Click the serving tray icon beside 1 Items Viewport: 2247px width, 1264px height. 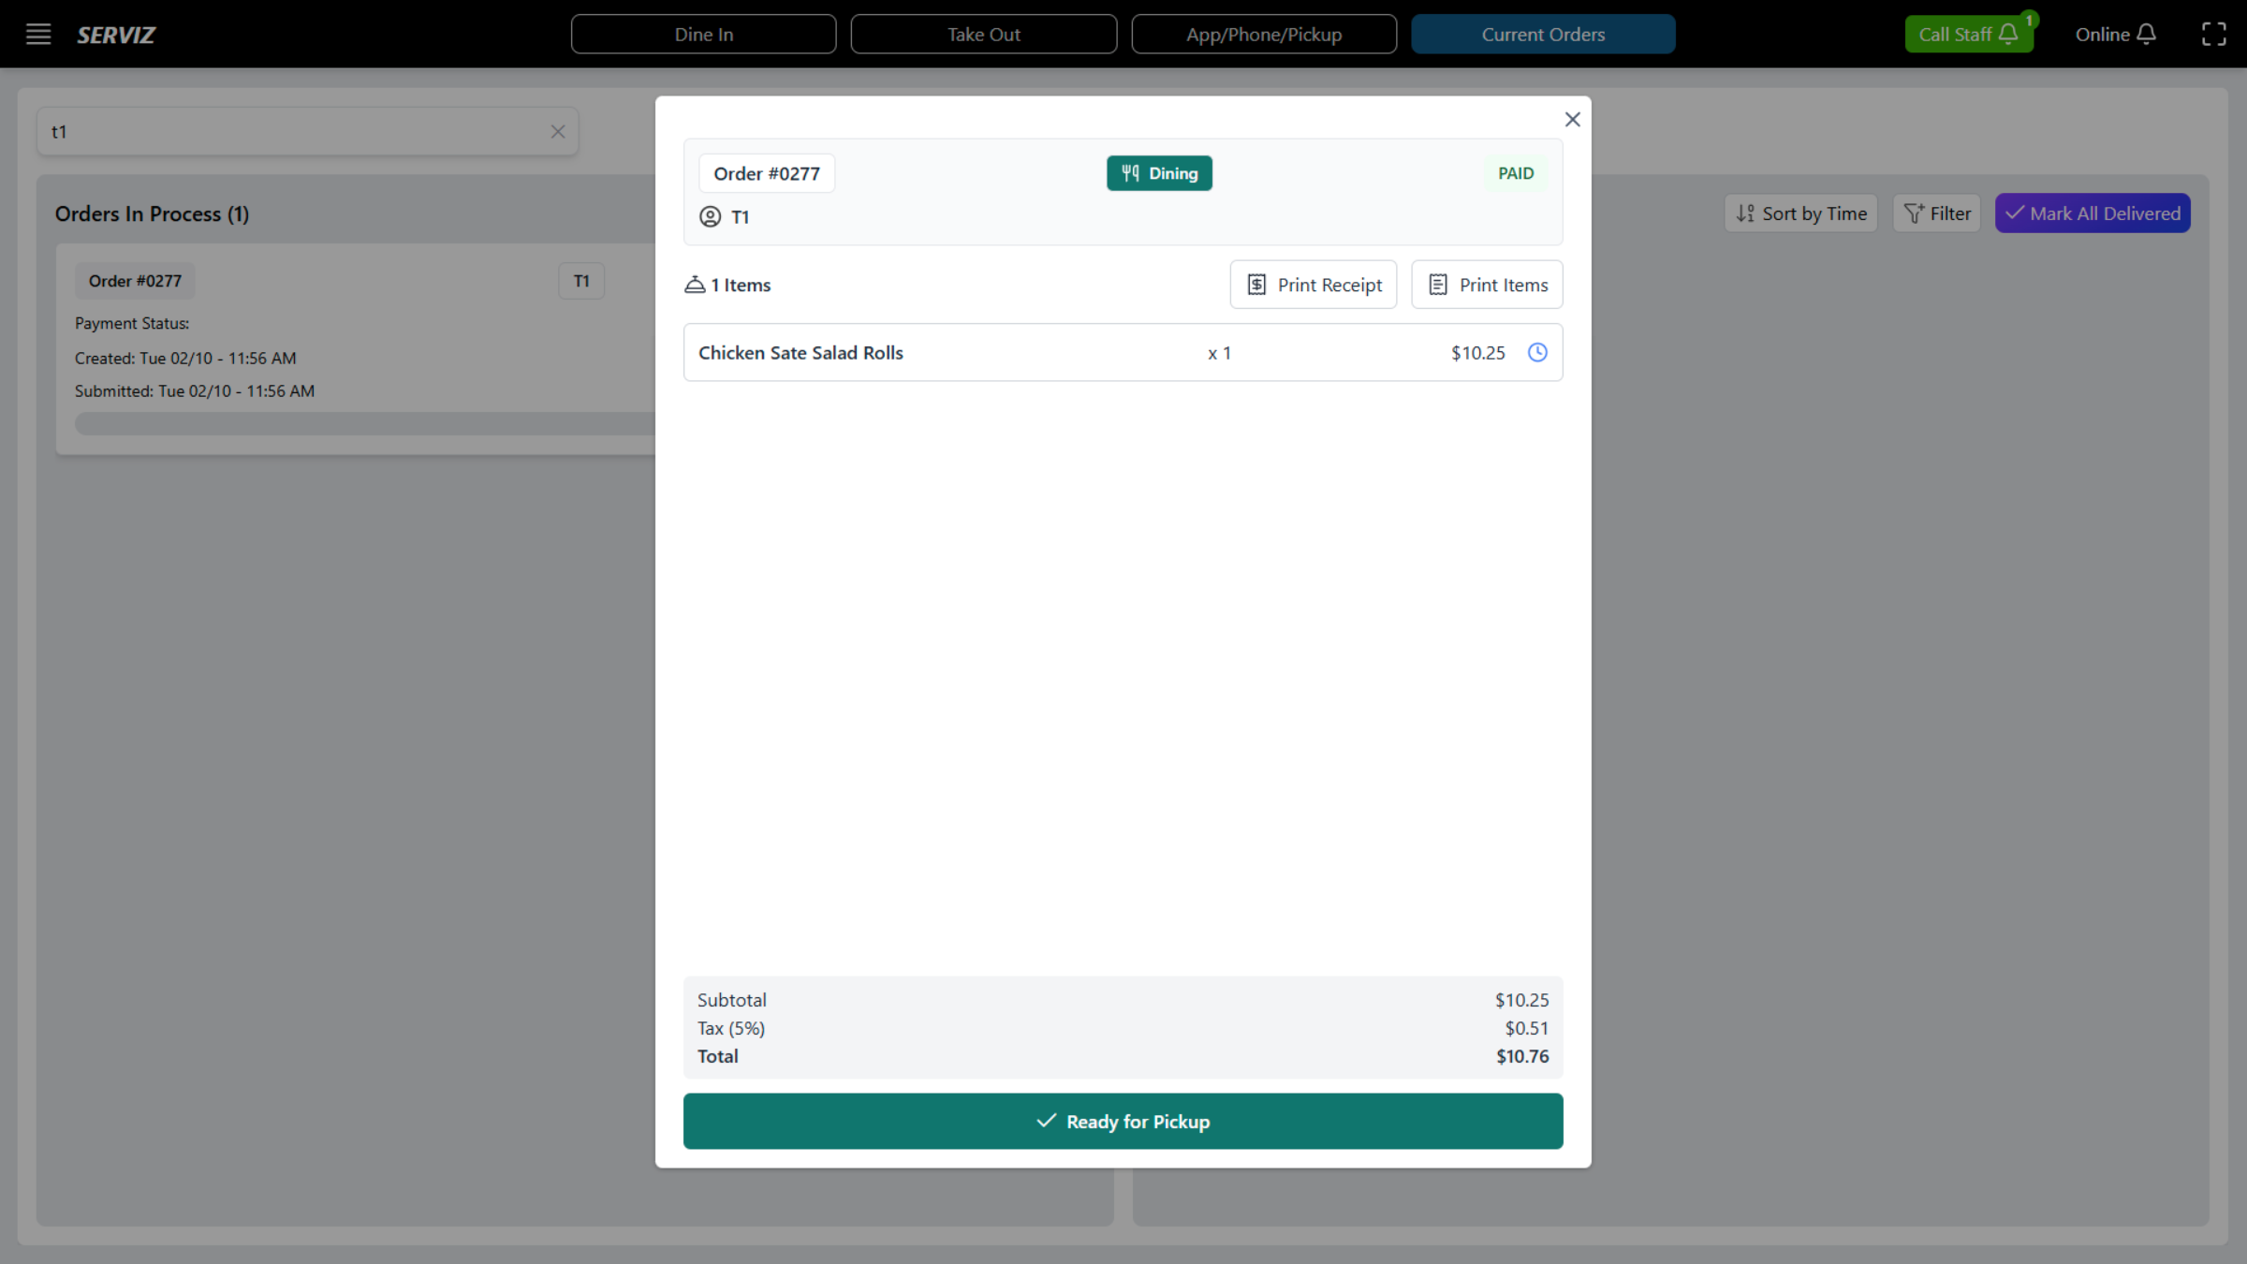(x=695, y=284)
